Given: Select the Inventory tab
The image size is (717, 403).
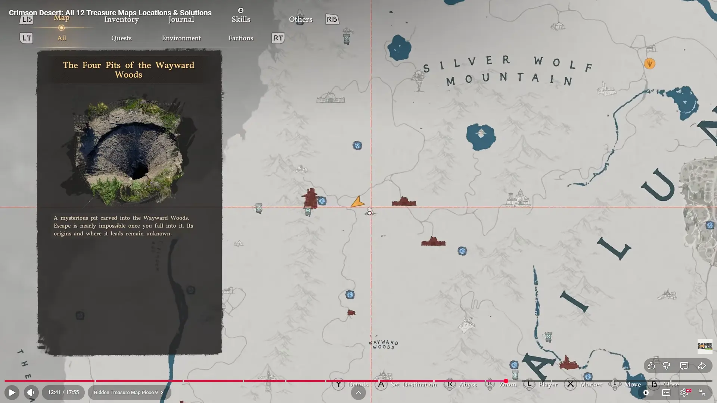Looking at the screenshot, I should click(x=121, y=19).
